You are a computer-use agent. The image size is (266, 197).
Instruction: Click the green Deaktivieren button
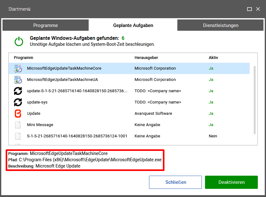click(231, 182)
